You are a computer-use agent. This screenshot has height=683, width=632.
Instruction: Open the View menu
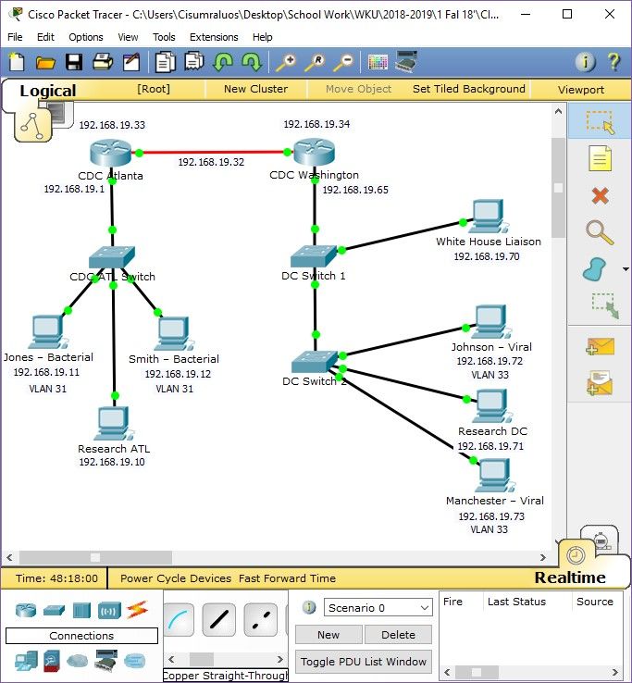click(128, 37)
